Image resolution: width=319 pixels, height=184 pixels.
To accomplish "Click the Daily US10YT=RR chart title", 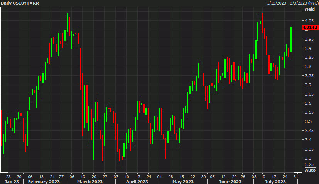I will pos(20,3).
